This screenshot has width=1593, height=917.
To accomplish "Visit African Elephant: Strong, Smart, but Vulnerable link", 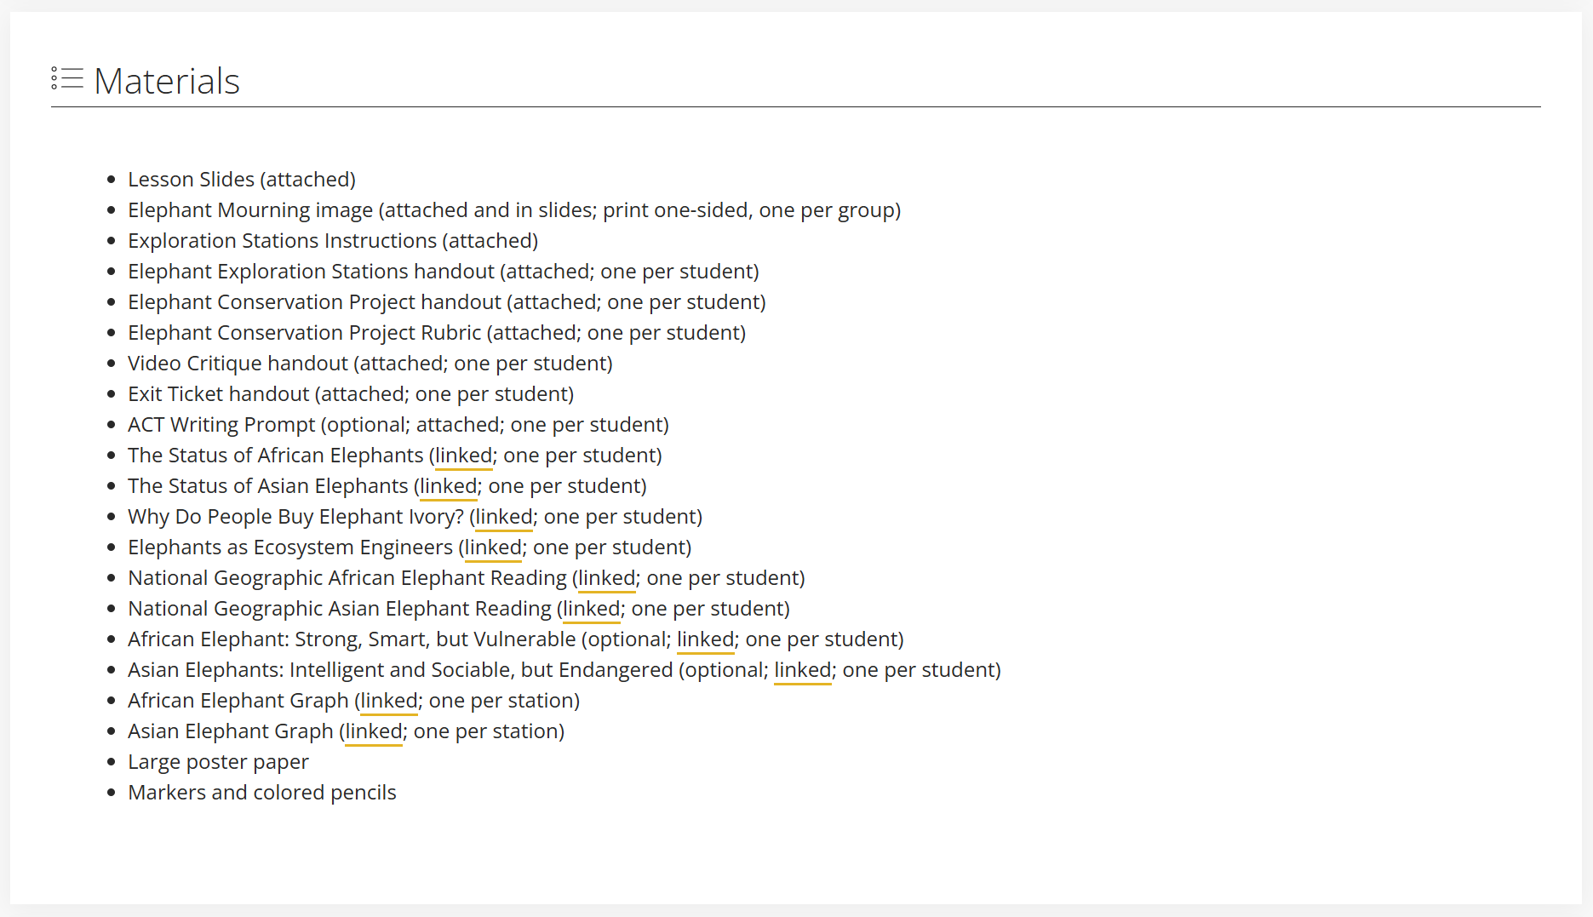I will (x=705, y=639).
